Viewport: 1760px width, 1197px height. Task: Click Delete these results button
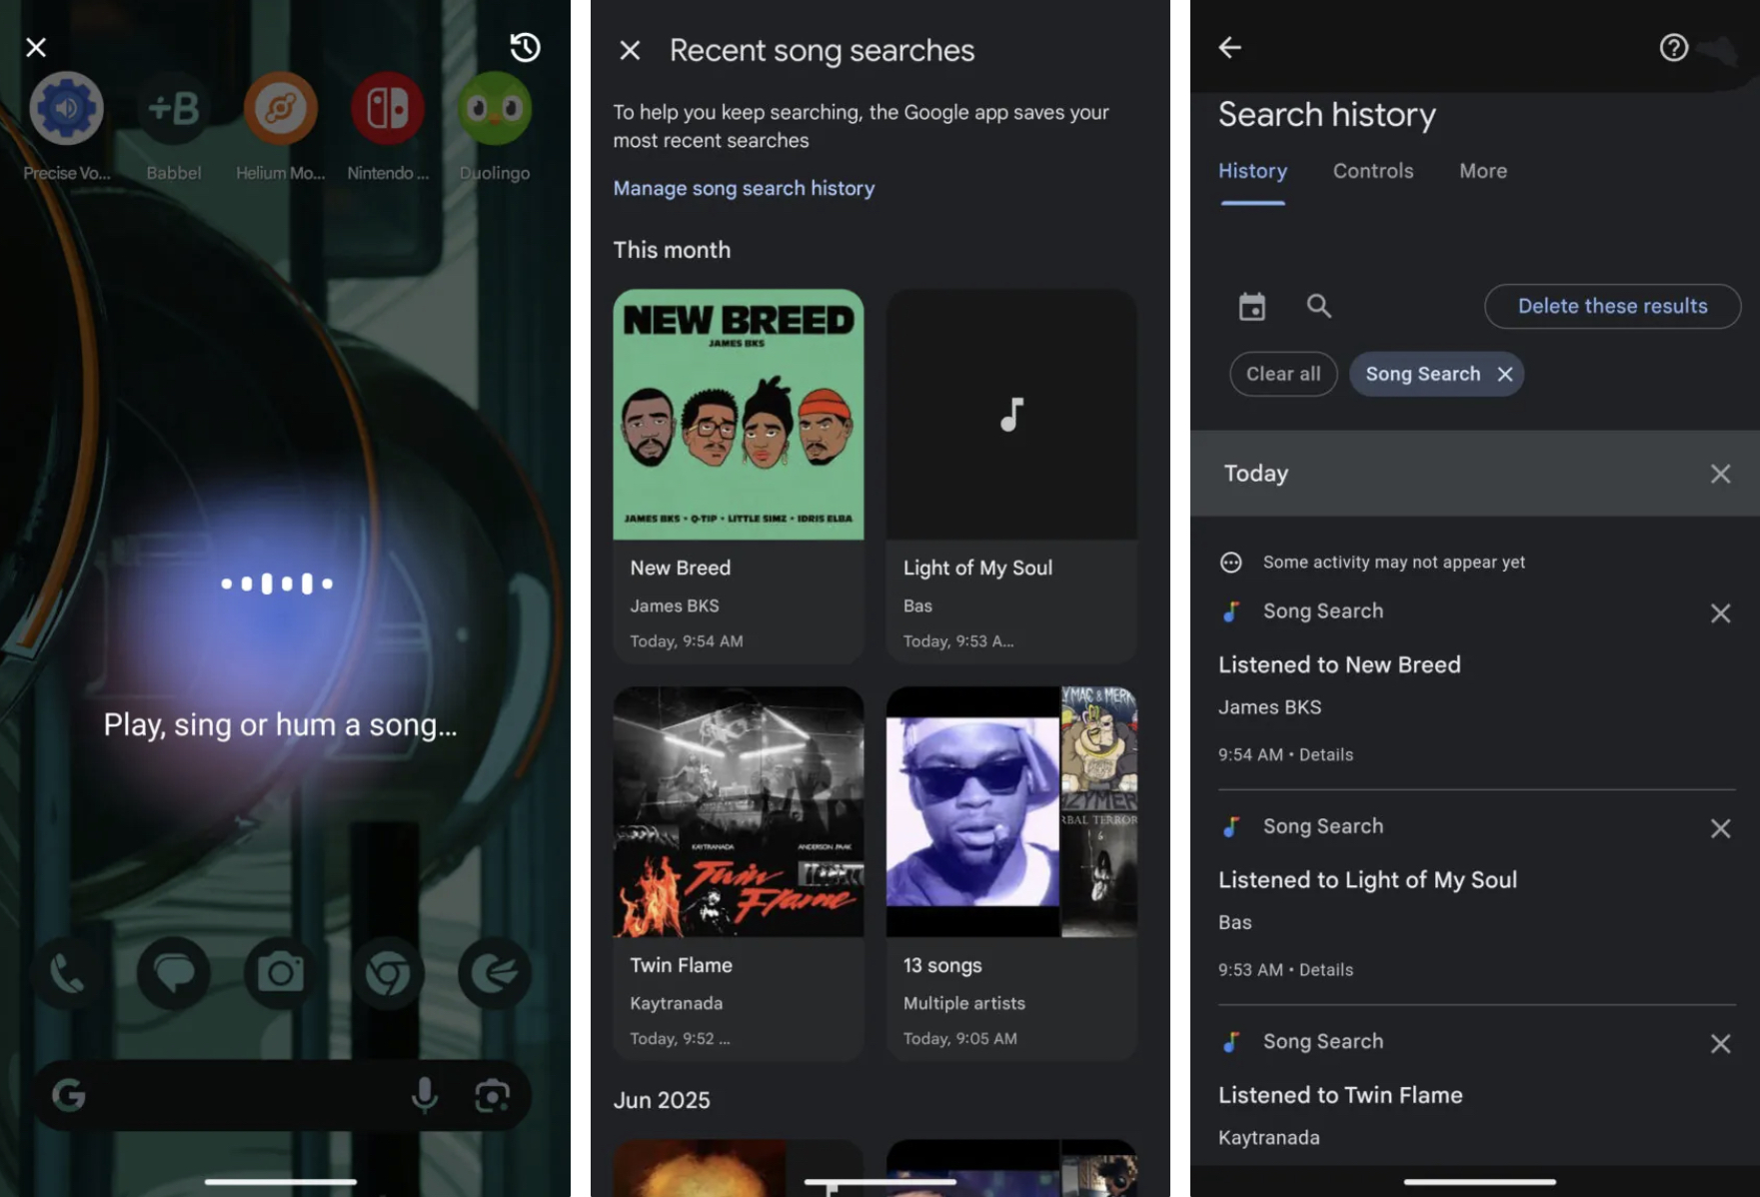pyautogui.click(x=1612, y=306)
